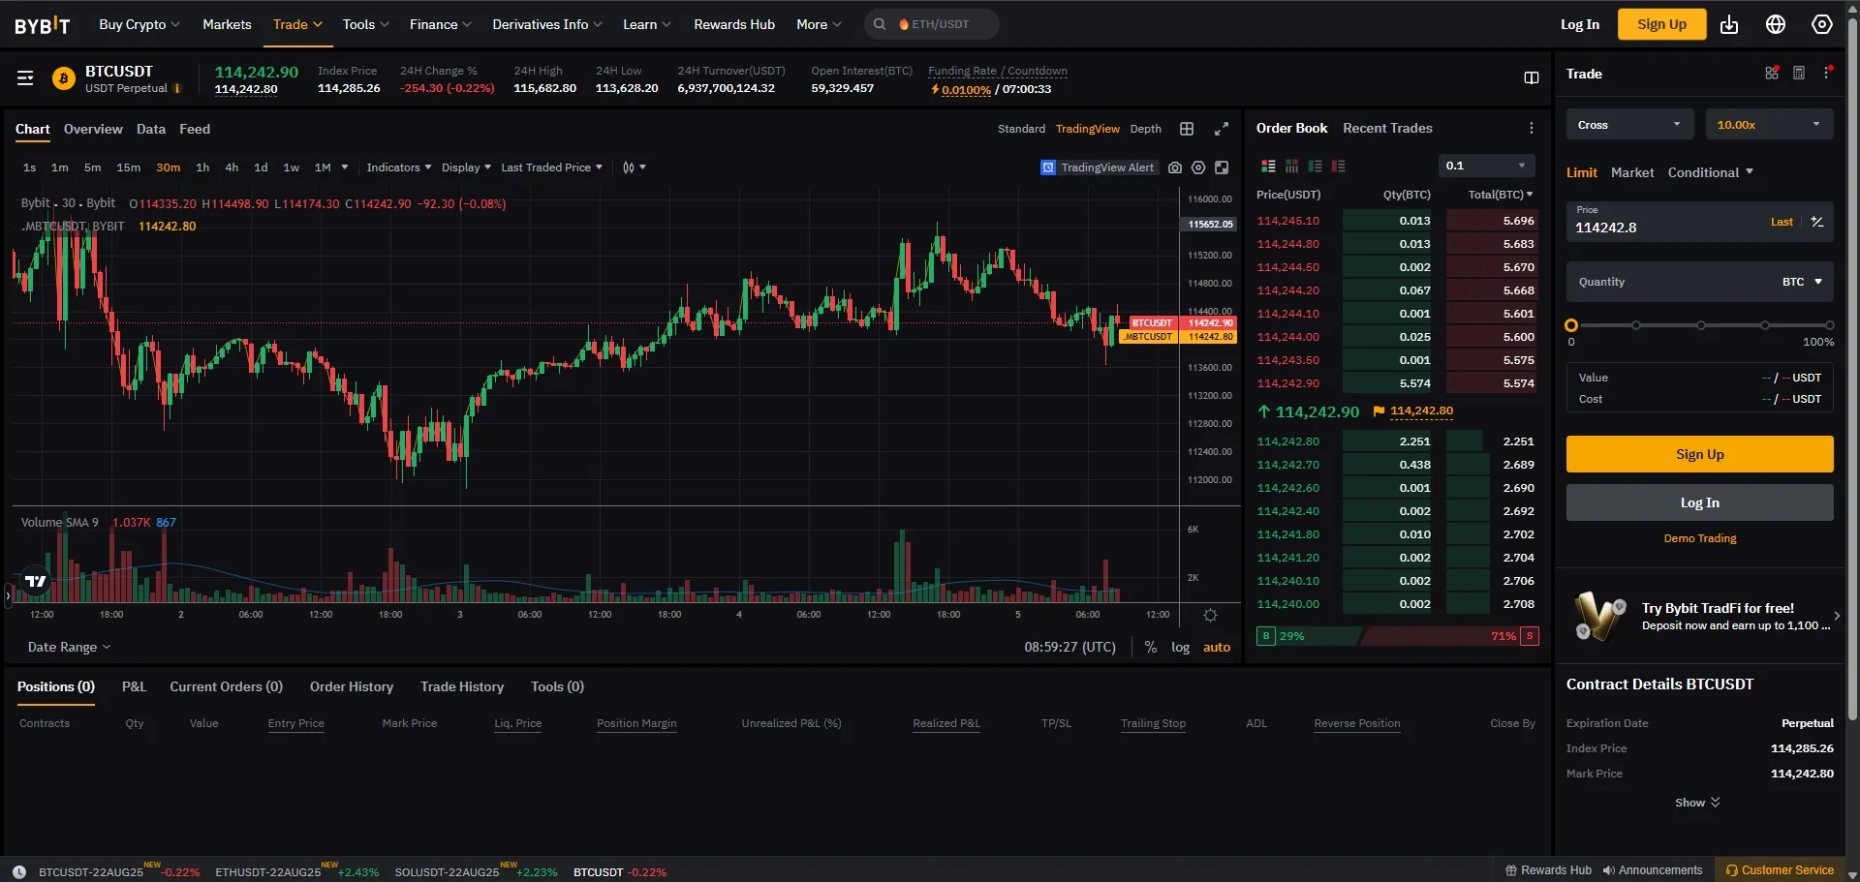Image resolution: width=1860 pixels, height=882 pixels.
Task: Click the Bybit logo
Action: [42, 25]
